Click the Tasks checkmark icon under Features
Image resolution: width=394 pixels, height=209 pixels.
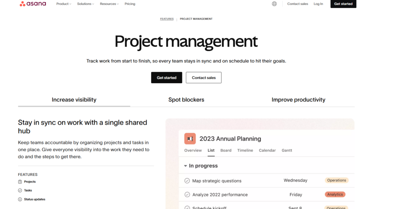[x=20, y=191]
